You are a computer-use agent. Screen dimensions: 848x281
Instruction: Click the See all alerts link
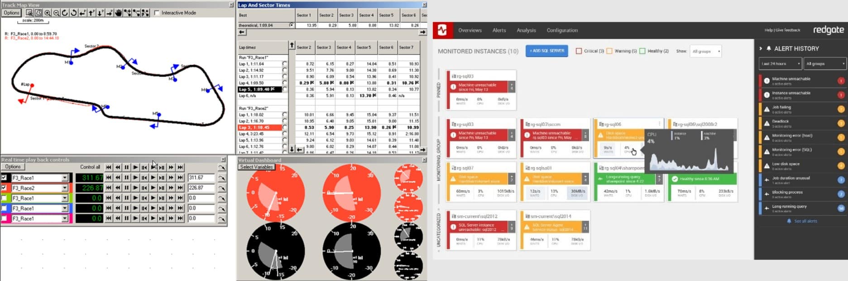(805, 221)
